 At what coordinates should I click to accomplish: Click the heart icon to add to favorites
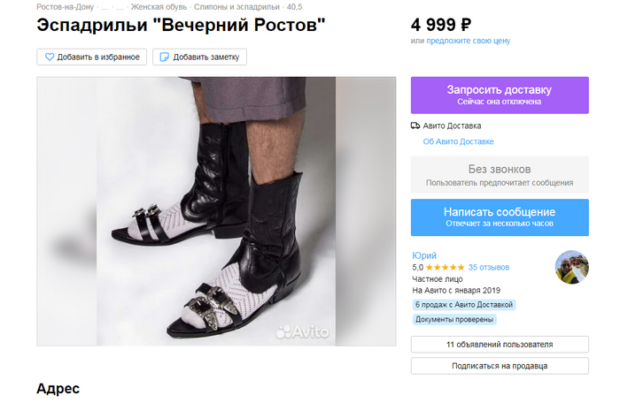(48, 57)
